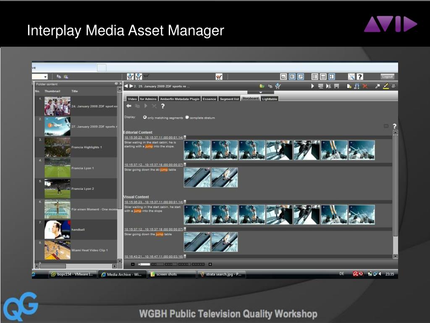Image resolution: width=430 pixels, height=323 pixels.
Task: Select 'complete stratum' radio button
Action: [187, 117]
